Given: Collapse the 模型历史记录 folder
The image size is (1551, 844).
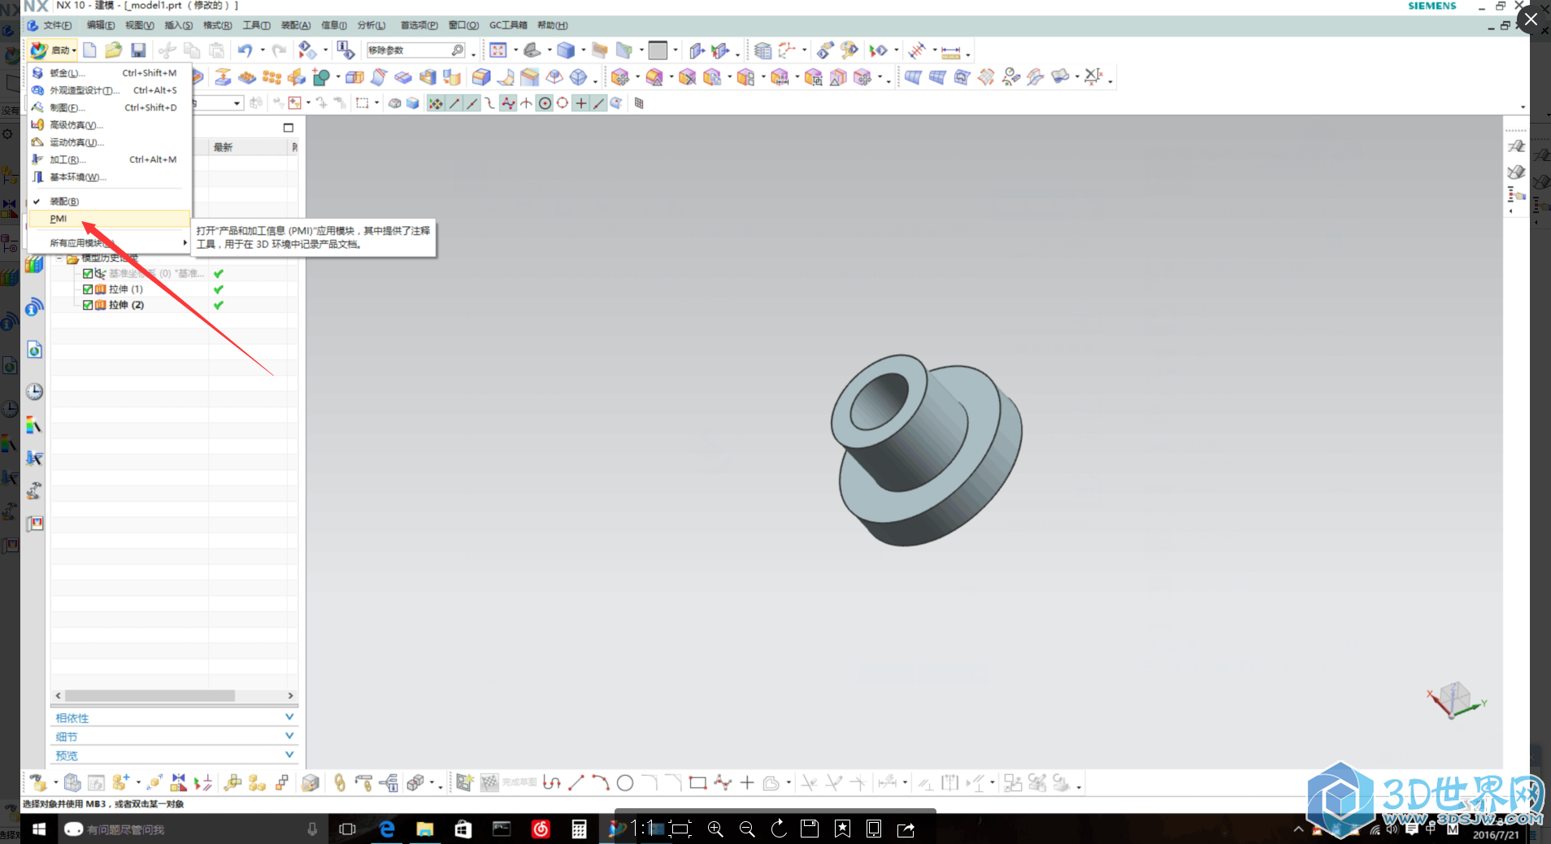Looking at the screenshot, I should [x=59, y=259].
